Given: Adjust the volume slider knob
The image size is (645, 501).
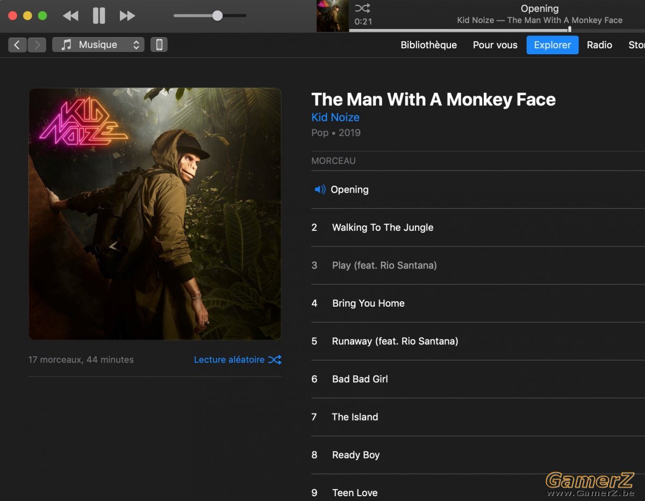Looking at the screenshot, I should [x=217, y=16].
